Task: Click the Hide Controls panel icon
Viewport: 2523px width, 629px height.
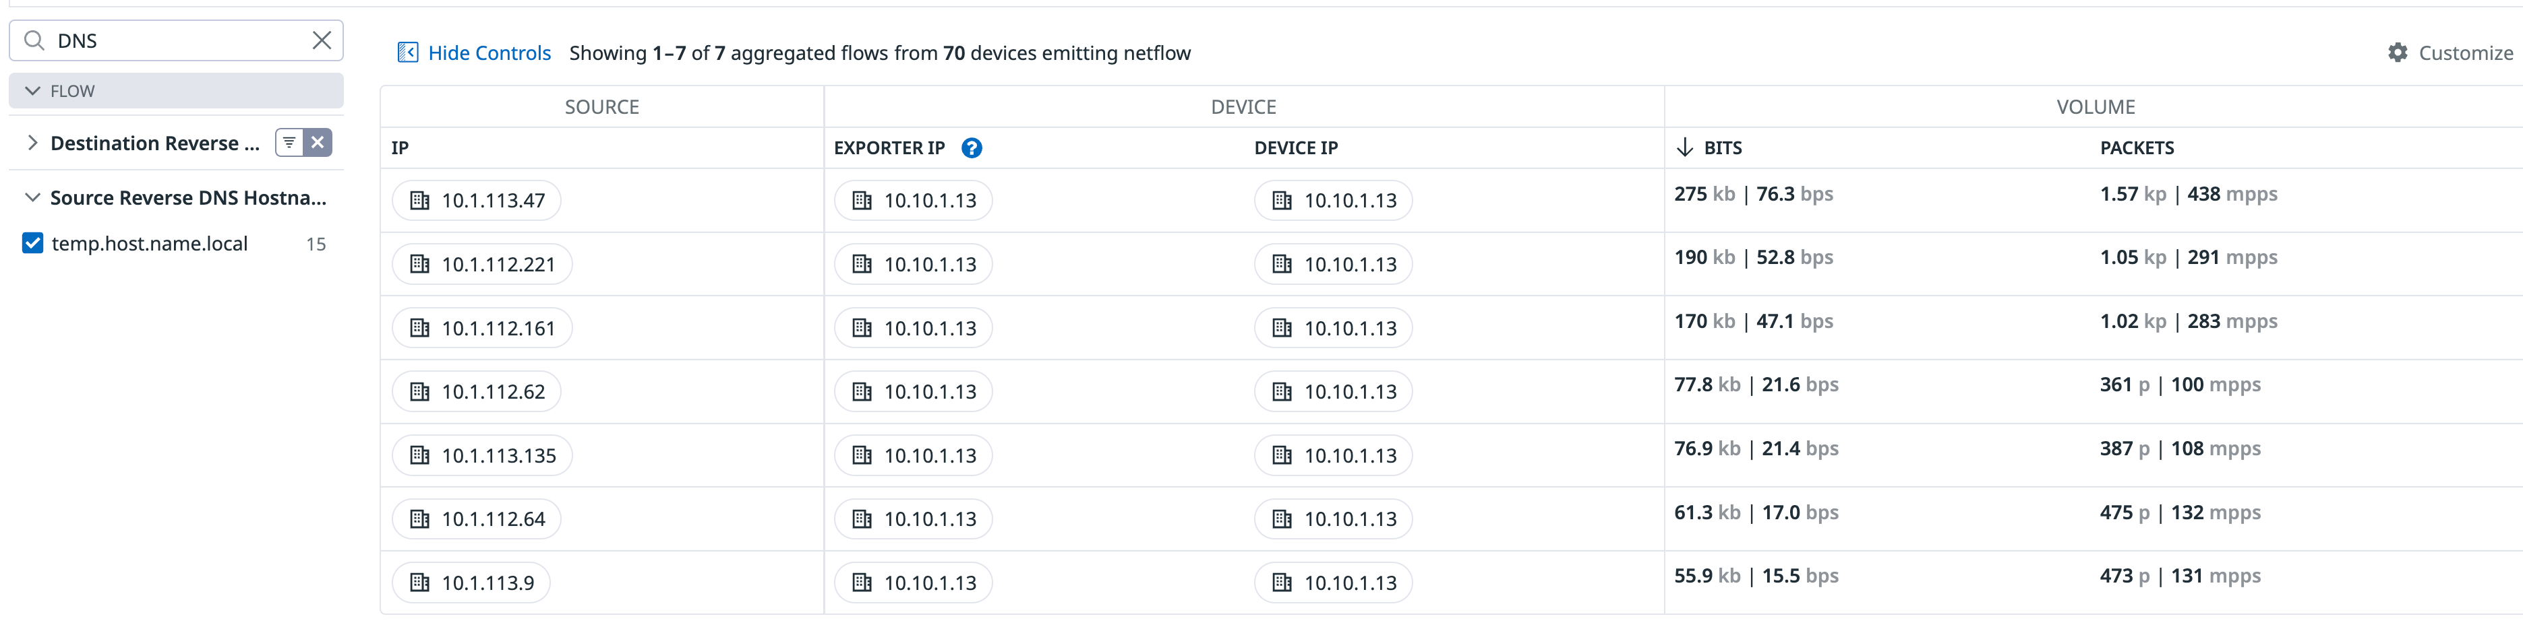Action: (x=407, y=53)
